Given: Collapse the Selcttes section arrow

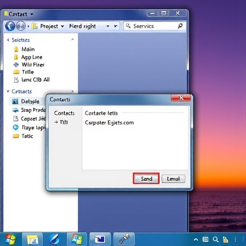Looking at the screenshot, I should [8, 40].
